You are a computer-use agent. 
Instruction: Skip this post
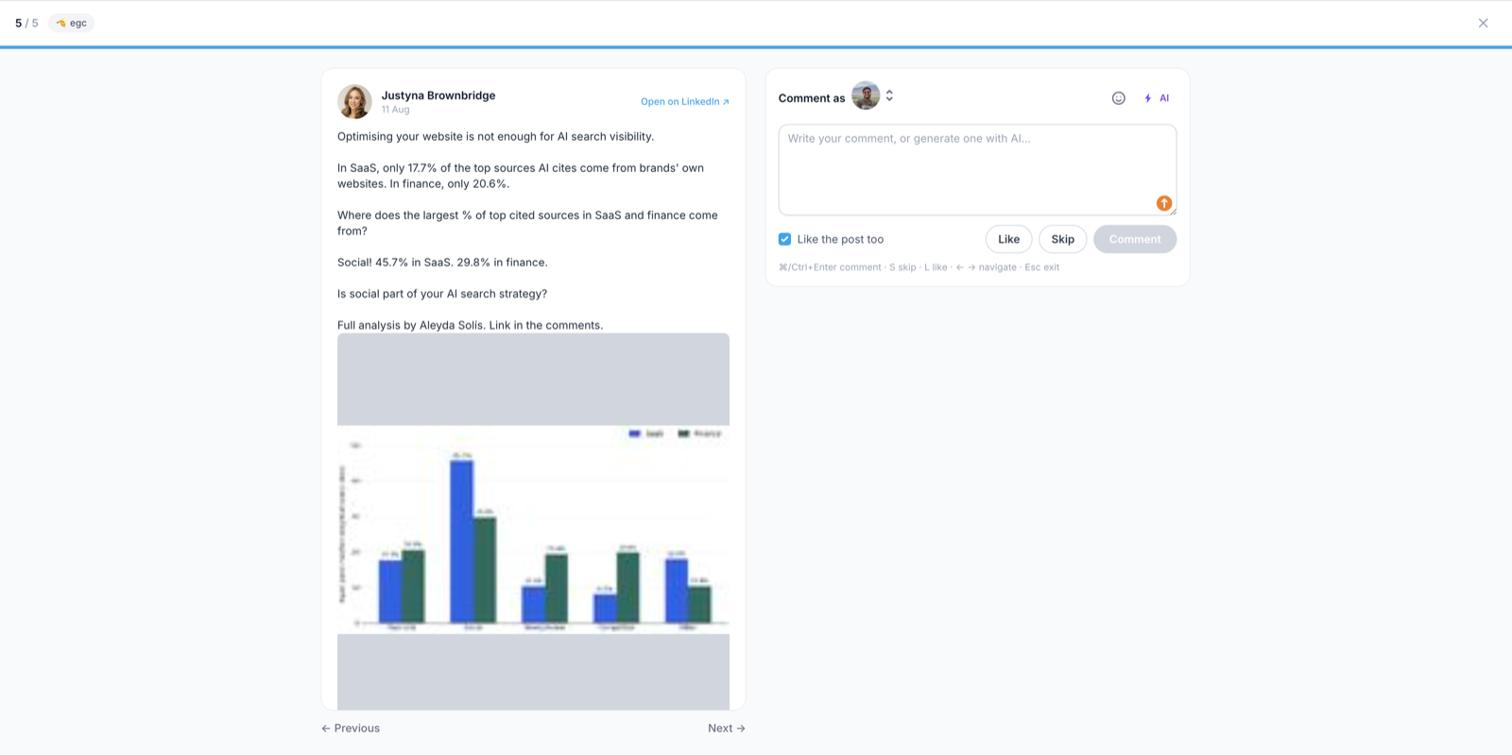tap(1062, 239)
